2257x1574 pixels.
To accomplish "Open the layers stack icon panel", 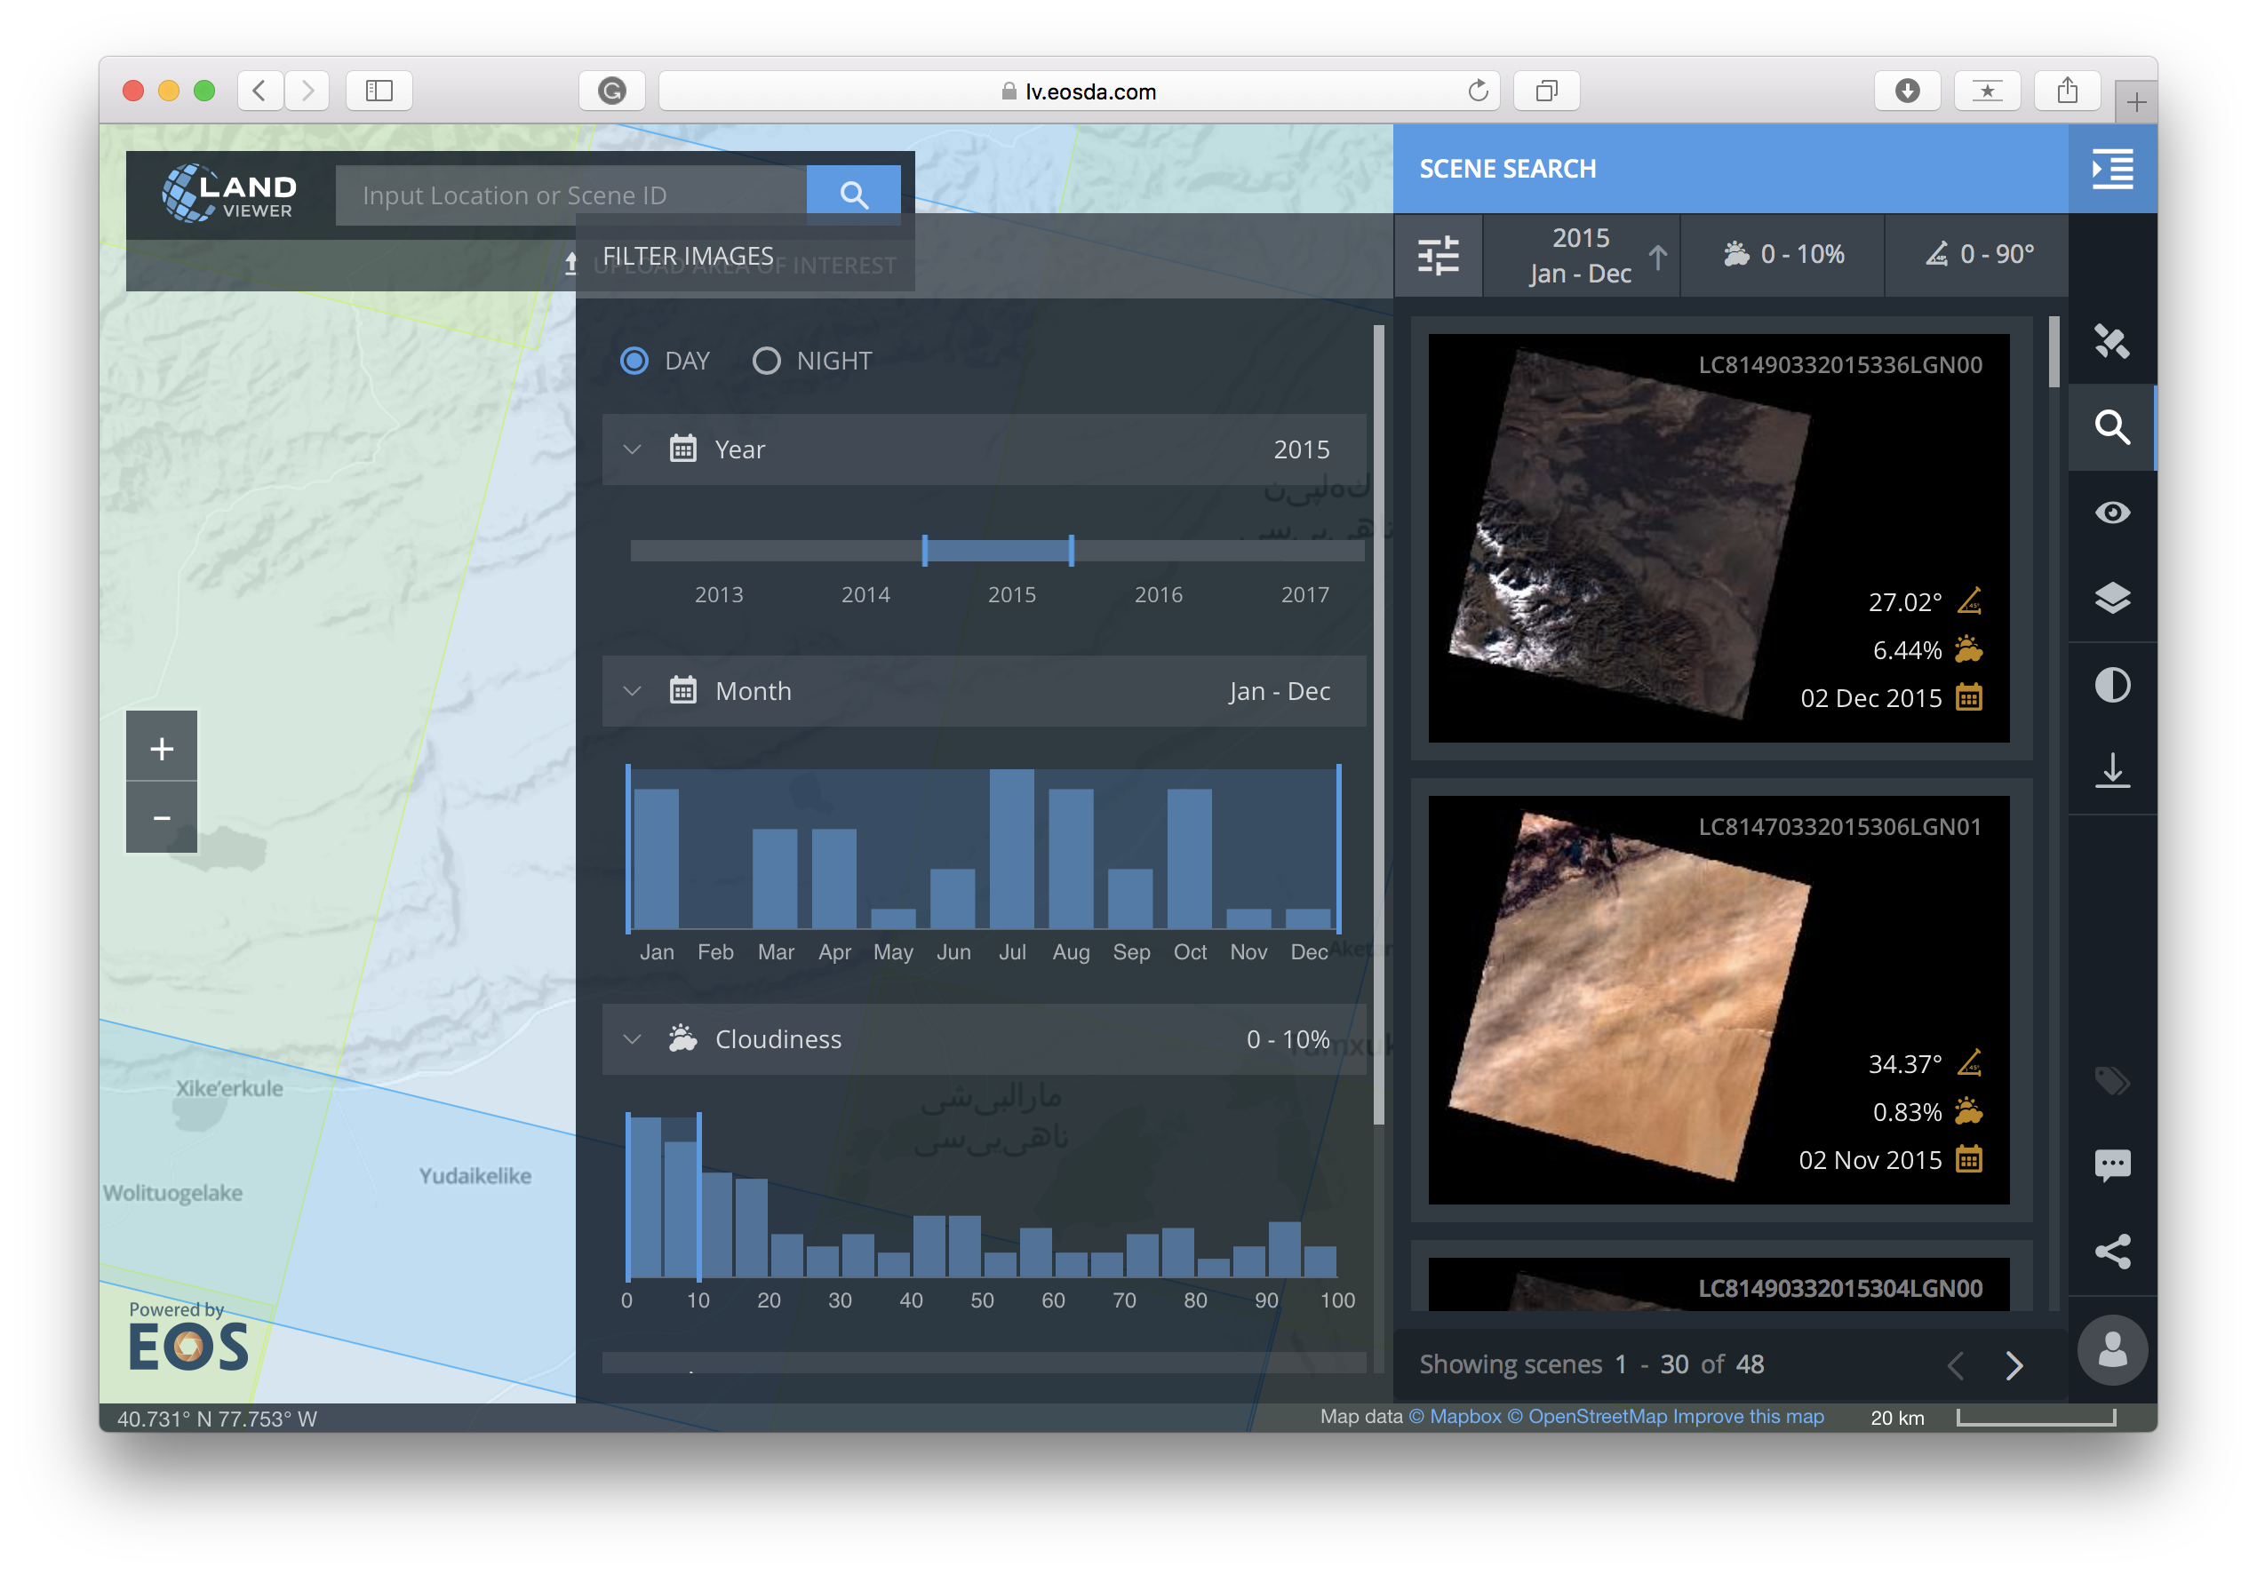I will pyautogui.click(x=2111, y=598).
